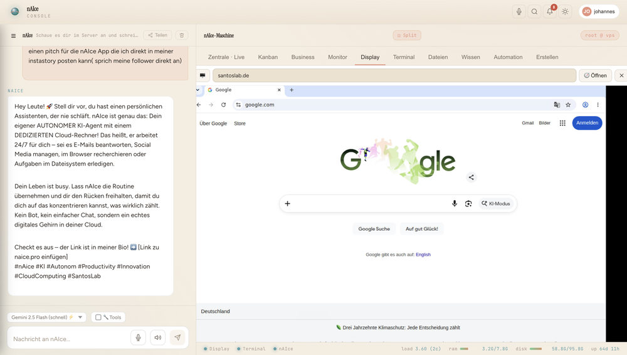Viewport: 627px width, 355px height.
Task: Click site info icon in address bar
Action: (x=238, y=105)
